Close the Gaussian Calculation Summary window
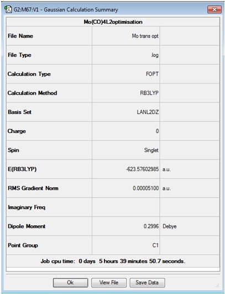Viewport: 225px width, 294px height. 214,9
